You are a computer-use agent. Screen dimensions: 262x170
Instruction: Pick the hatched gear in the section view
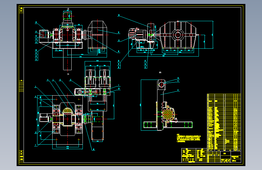(168, 114)
